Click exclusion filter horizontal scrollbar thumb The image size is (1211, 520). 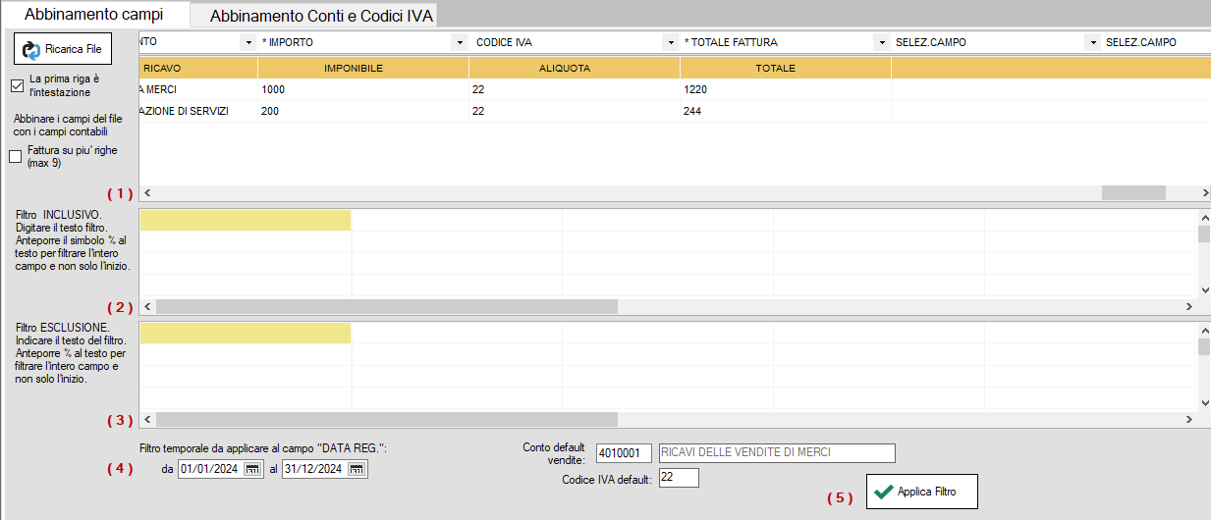tap(386, 419)
